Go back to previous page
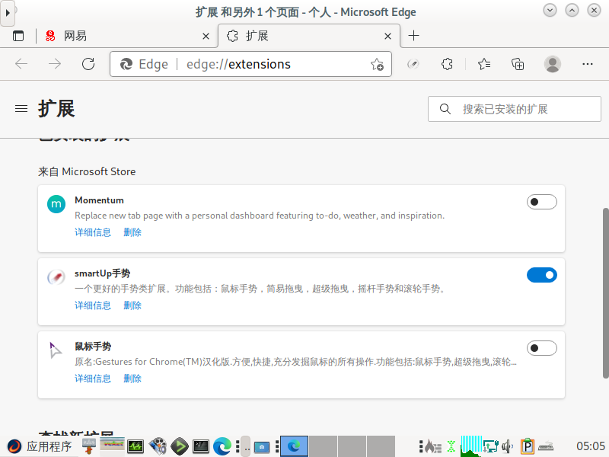This screenshot has width=609, height=457. (x=21, y=64)
